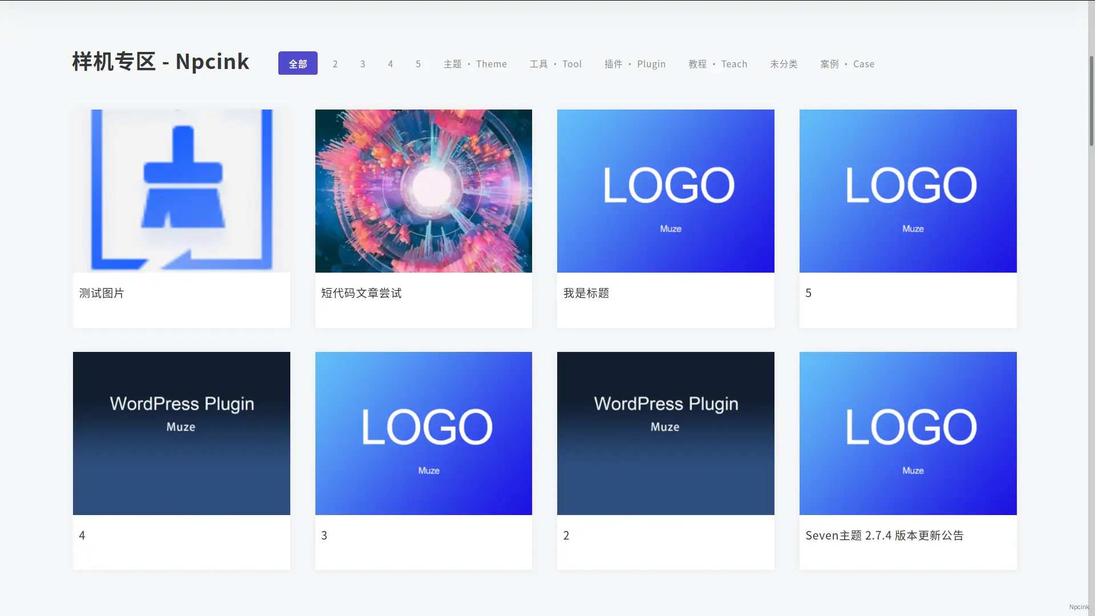Open the 案例 · Case category

coord(847,64)
